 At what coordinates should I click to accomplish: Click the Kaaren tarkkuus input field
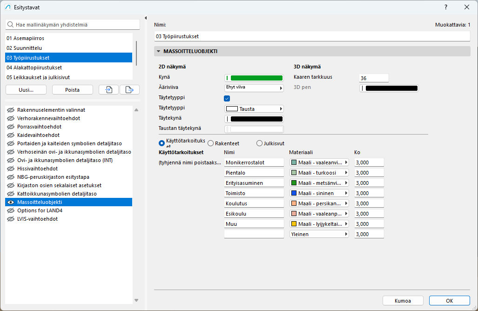[x=373, y=78]
